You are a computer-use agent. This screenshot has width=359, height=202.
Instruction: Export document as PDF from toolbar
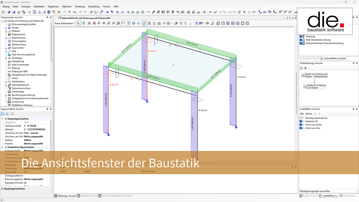54,12
